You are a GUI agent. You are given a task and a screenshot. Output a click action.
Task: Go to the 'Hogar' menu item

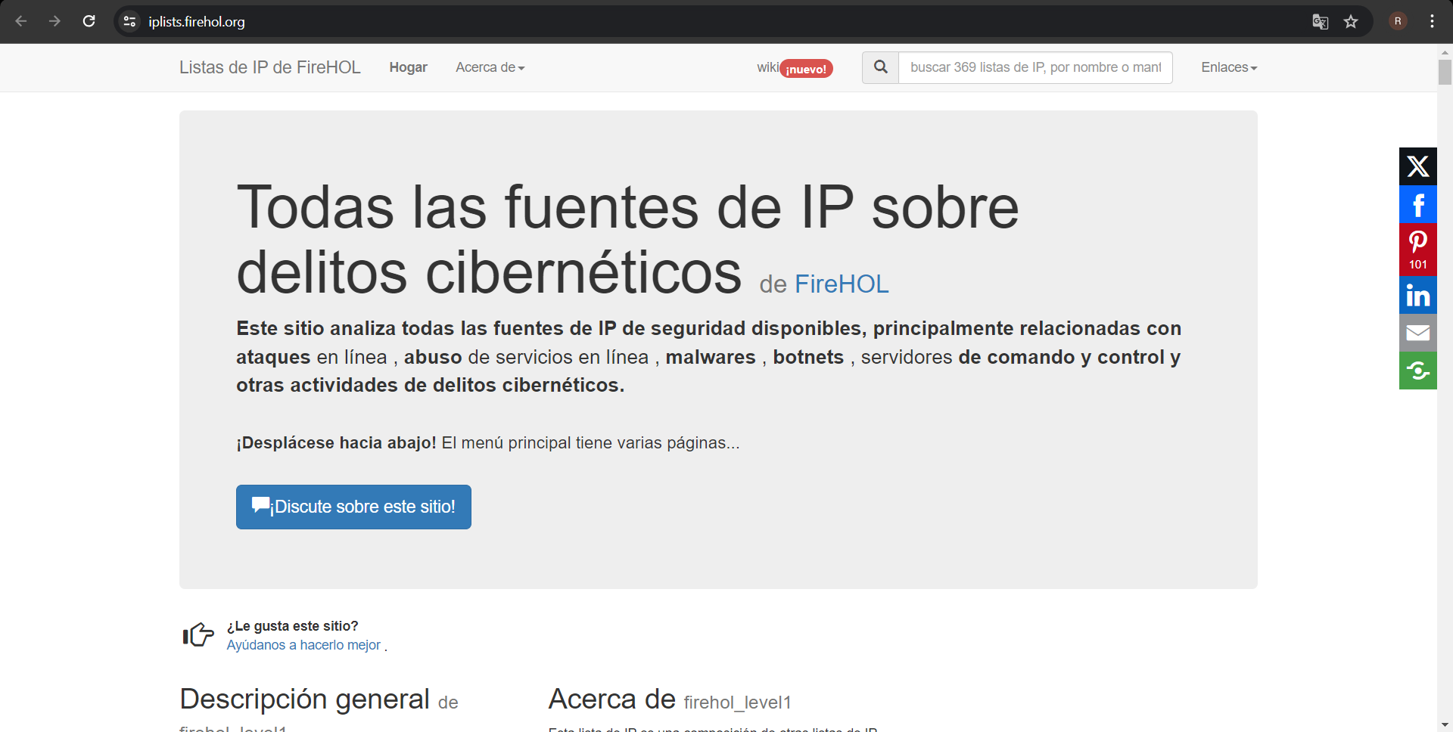pos(408,67)
